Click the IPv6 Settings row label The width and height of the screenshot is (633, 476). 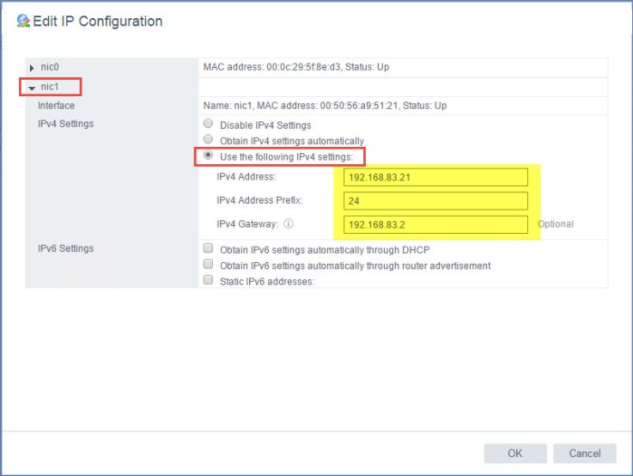tap(66, 248)
